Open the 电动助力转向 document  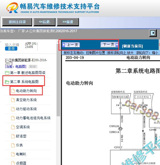26,91
